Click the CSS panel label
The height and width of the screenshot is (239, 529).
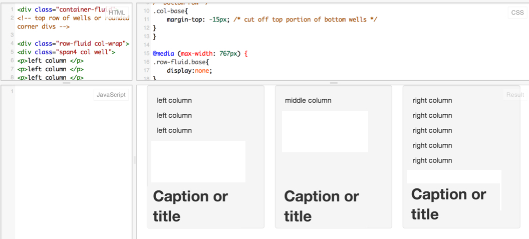(517, 13)
